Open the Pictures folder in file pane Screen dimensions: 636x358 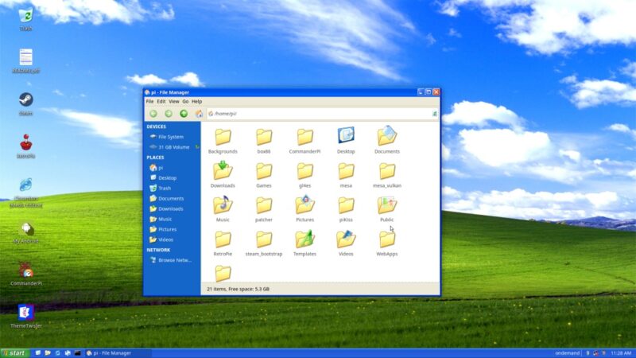point(304,209)
